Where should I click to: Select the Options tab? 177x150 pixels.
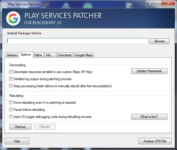click(26, 55)
